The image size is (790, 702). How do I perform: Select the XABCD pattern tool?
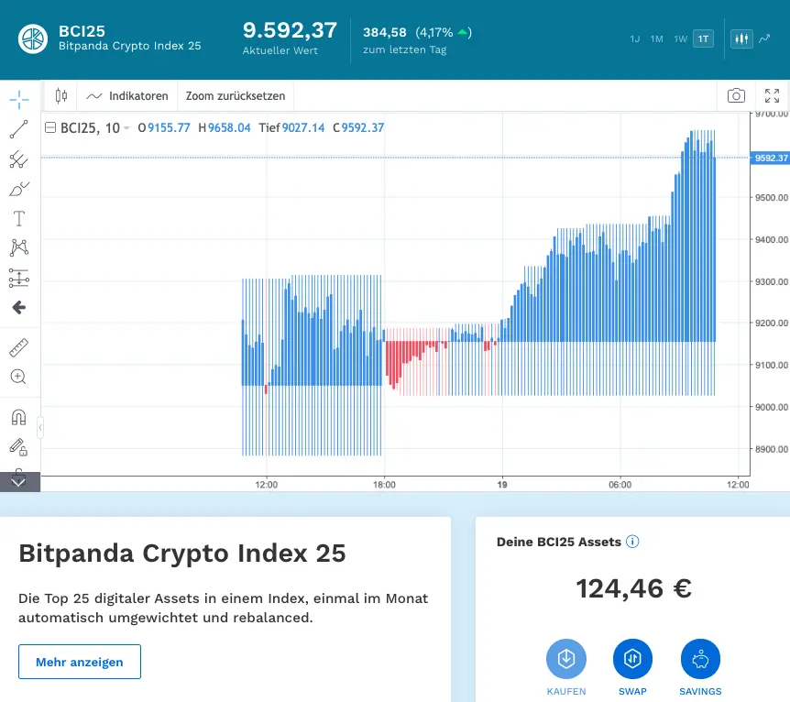pos(19,248)
